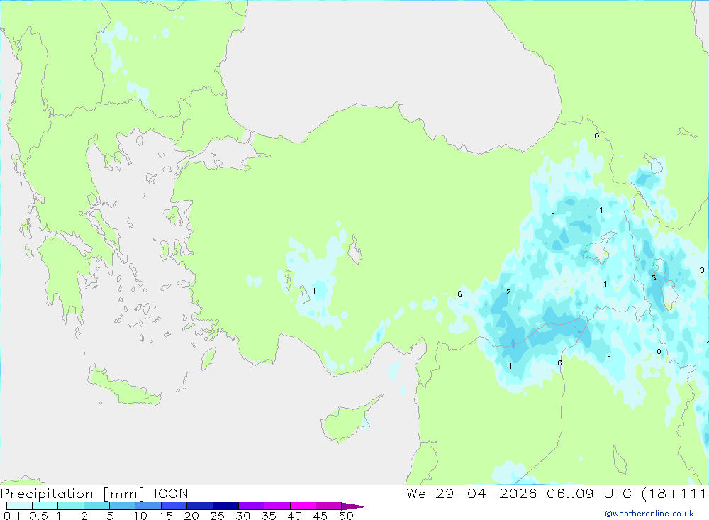Image resolution: width=709 pixels, height=520 pixels.
Task: Pick the 20–25 mm dark blue swatch
Action: pyautogui.click(x=200, y=506)
